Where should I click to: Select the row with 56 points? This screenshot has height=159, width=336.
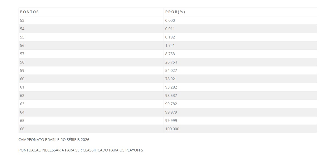[x=168, y=45]
